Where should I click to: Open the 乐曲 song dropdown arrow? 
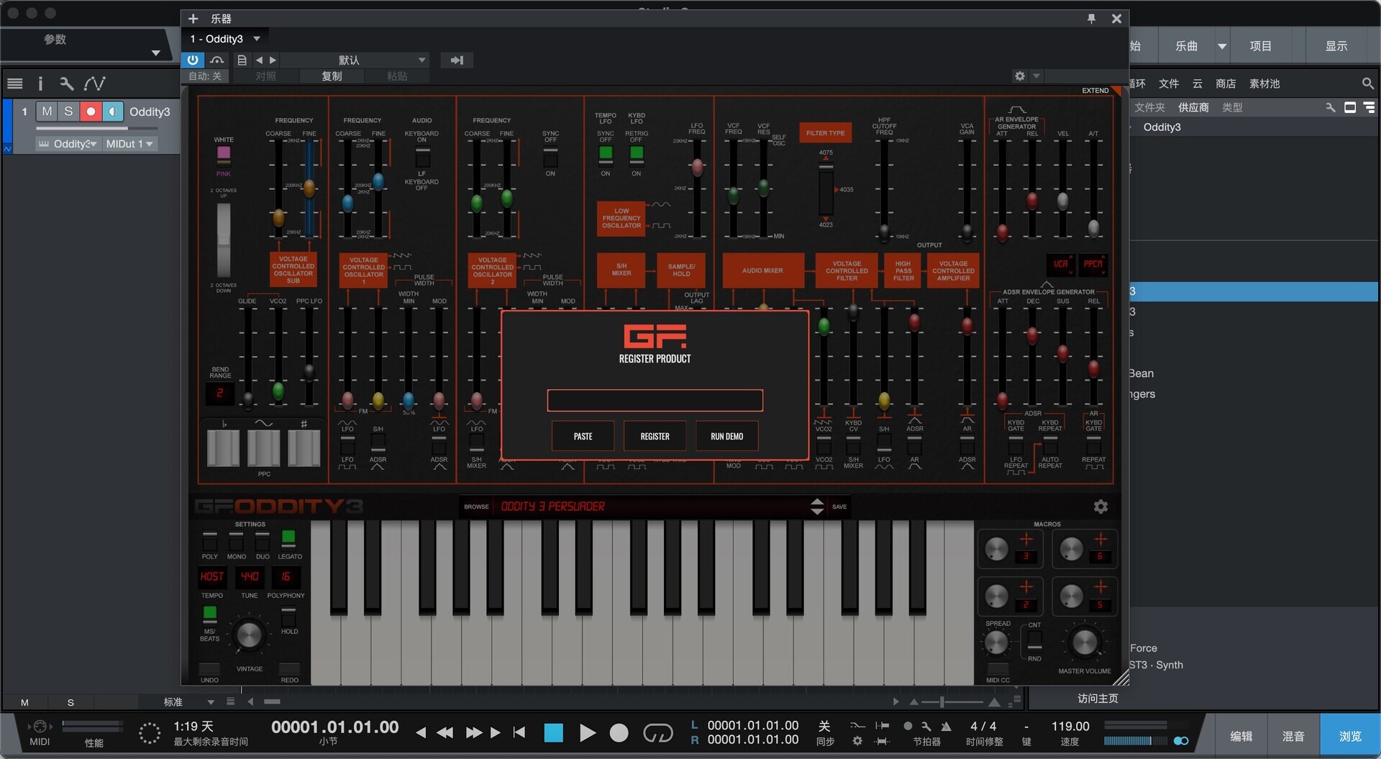click(1221, 46)
